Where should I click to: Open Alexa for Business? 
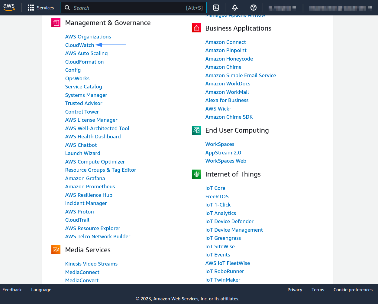227,100
